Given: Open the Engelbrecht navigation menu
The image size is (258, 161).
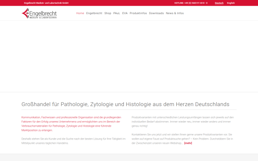Looking at the screenshot, I should (x=94, y=13).
